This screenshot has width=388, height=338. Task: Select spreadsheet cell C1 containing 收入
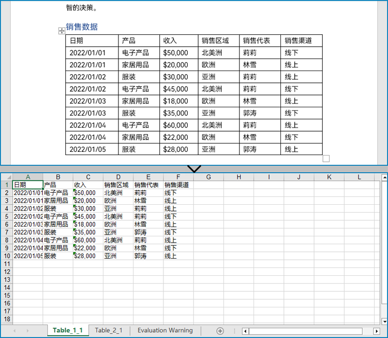tap(88, 185)
